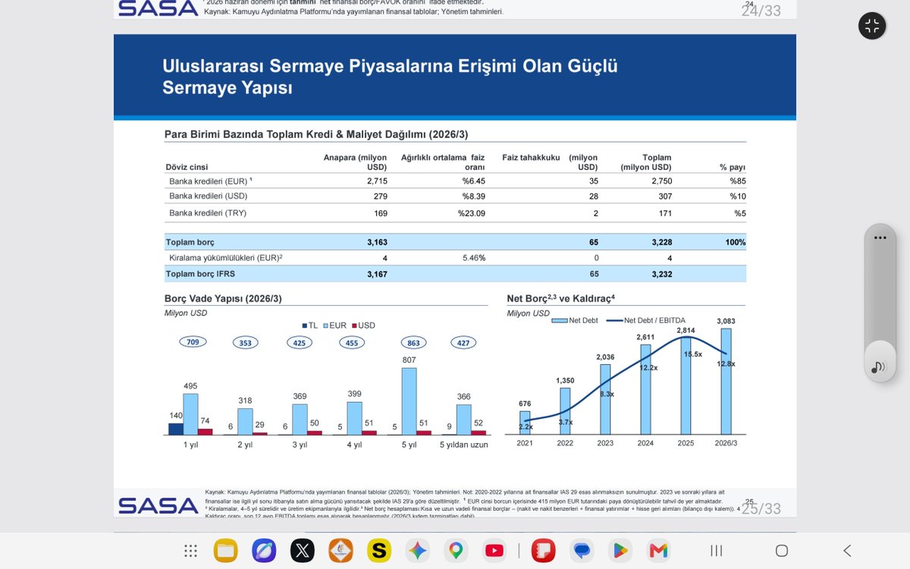The image size is (910, 569).
Task: Select 'Borç Vade Yapısı (2026/3)' heading
Action: tap(223, 299)
